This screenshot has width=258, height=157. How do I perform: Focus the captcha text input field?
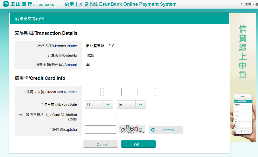pos(101,130)
